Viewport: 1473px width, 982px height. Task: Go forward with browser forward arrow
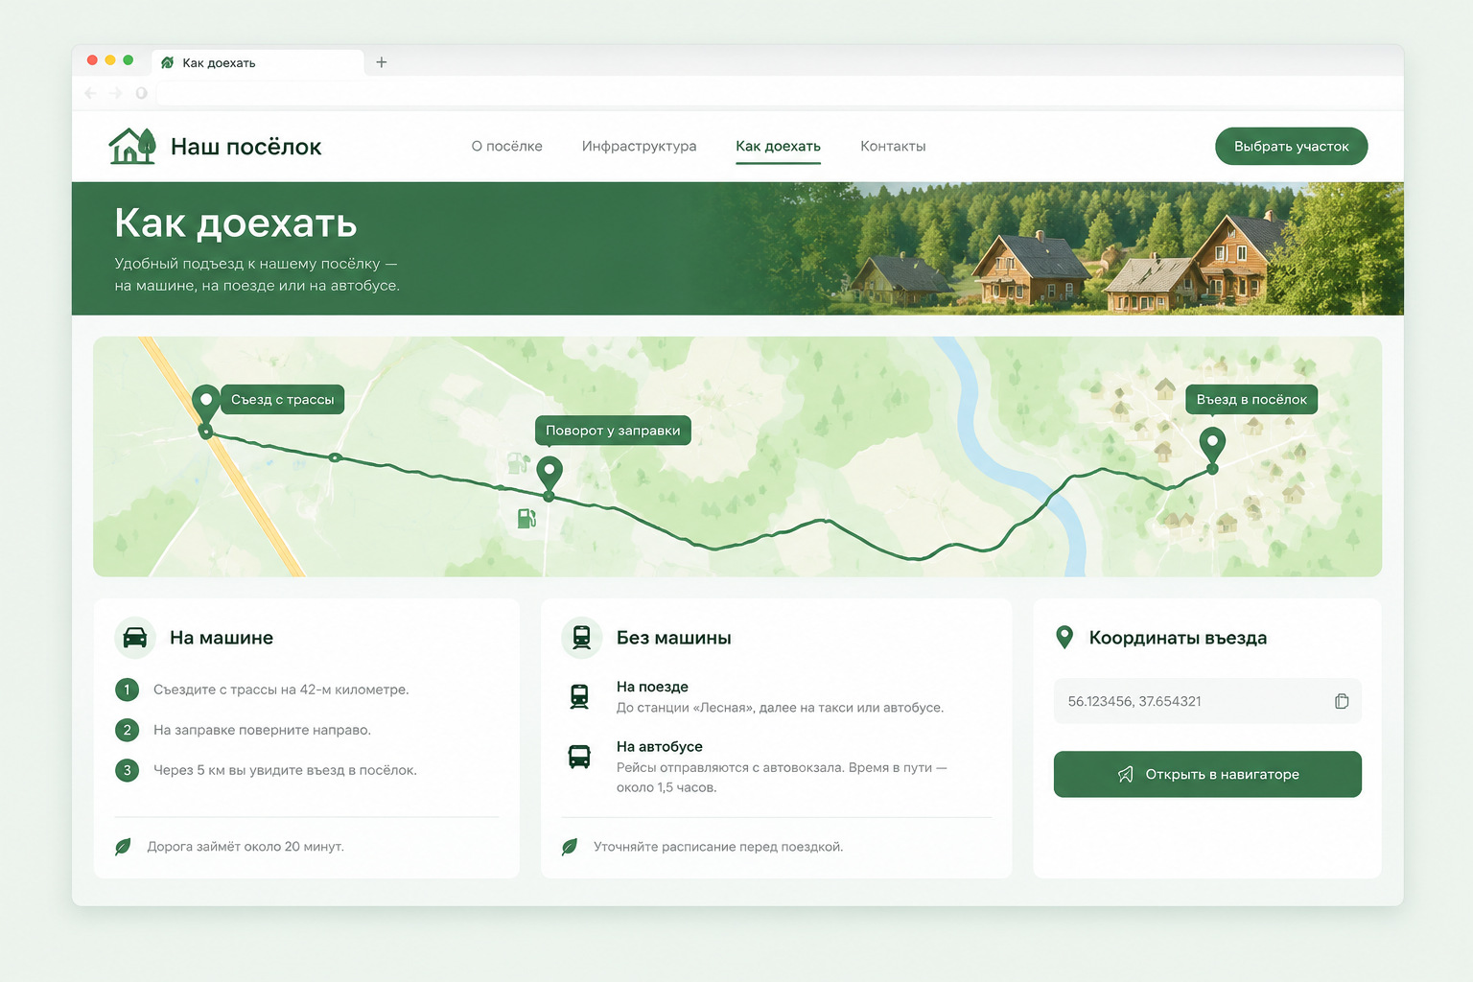[116, 93]
